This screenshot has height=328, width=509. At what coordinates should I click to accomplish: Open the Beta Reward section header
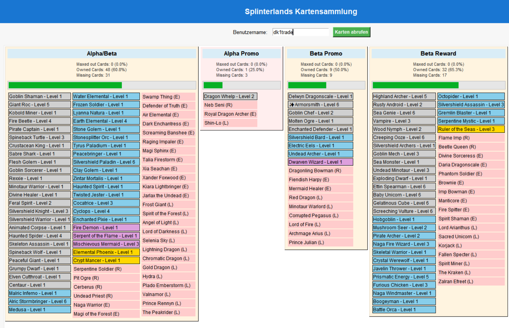pyautogui.click(x=438, y=53)
